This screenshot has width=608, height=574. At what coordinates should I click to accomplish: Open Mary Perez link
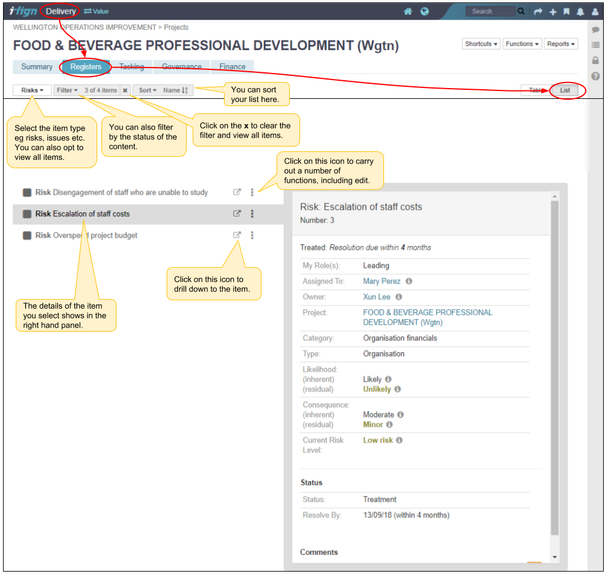click(x=382, y=281)
